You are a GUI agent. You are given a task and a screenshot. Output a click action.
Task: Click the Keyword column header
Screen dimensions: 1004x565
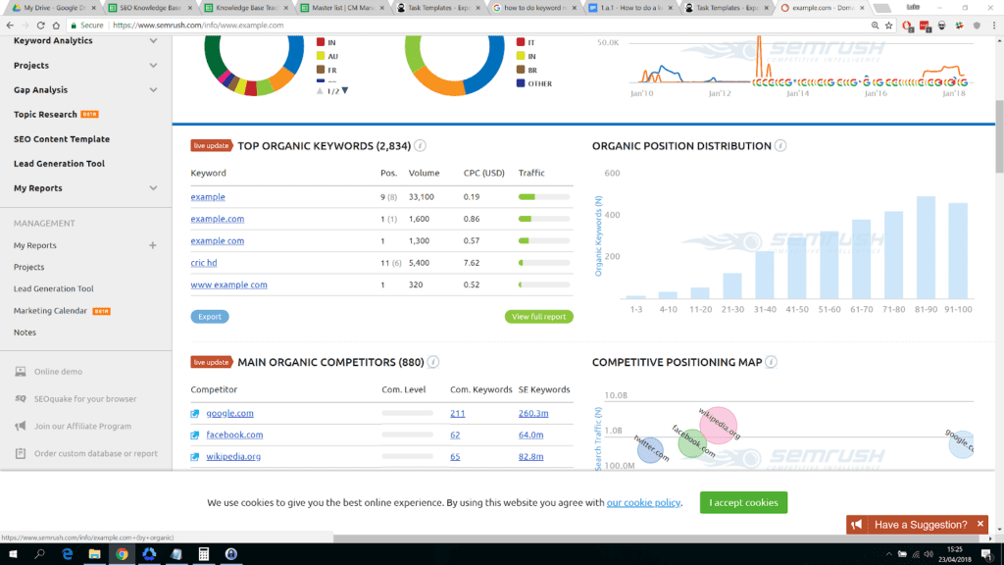[x=208, y=174]
